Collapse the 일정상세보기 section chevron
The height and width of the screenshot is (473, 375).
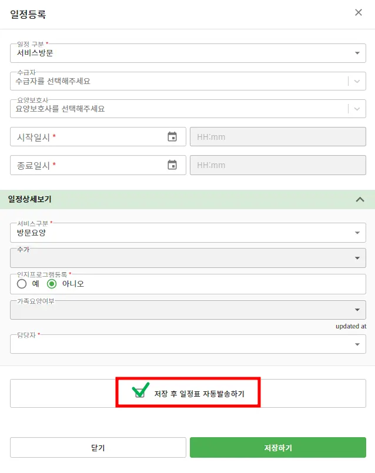pos(360,199)
